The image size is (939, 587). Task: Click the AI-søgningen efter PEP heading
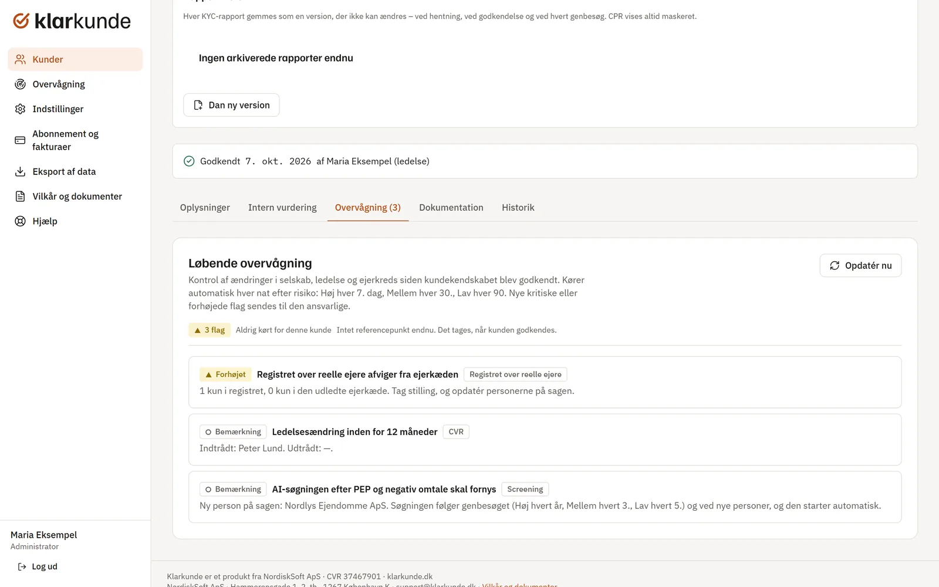coord(384,490)
